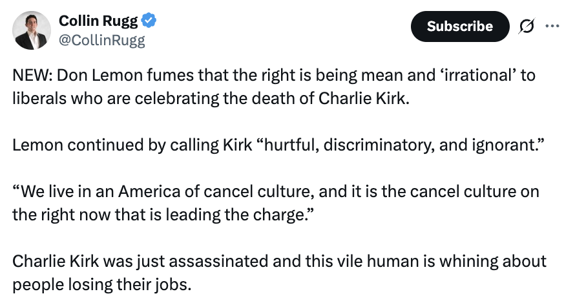Click the last line 'people losing their jobs'
This screenshot has width=575, height=305.
pos(102,284)
